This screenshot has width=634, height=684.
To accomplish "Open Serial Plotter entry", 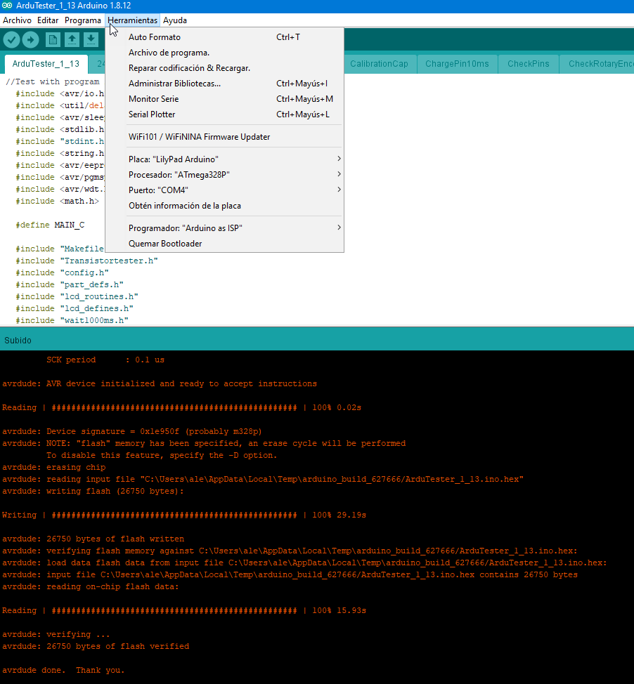I will 224,114.
